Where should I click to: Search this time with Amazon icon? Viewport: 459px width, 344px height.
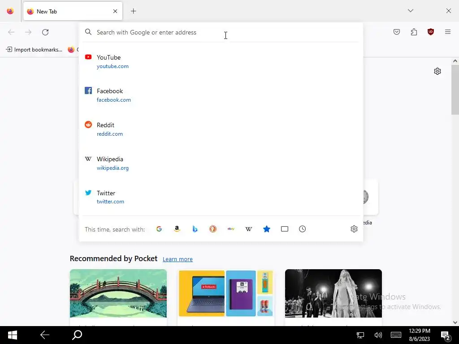(177, 229)
